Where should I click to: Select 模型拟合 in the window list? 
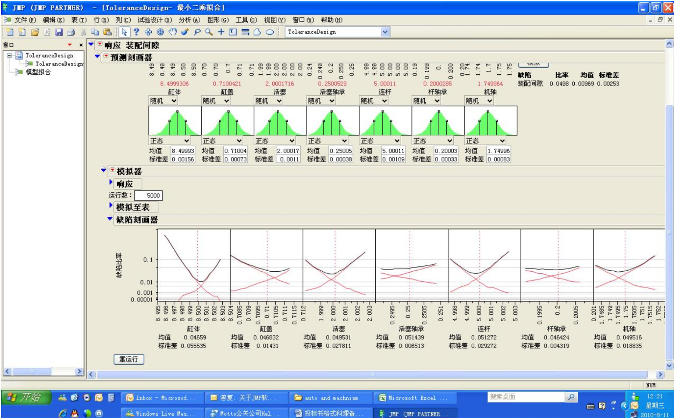click(38, 72)
